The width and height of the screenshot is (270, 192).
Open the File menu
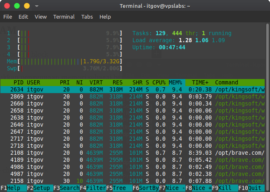point(8,17)
